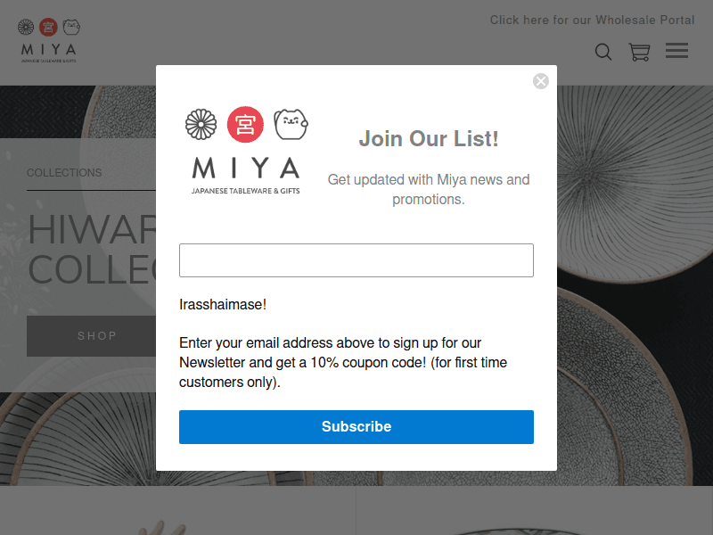This screenshot has width=713, height=535.
Task: Click the SHOP button on the hero banner
Action: click(x=97, y=336)
